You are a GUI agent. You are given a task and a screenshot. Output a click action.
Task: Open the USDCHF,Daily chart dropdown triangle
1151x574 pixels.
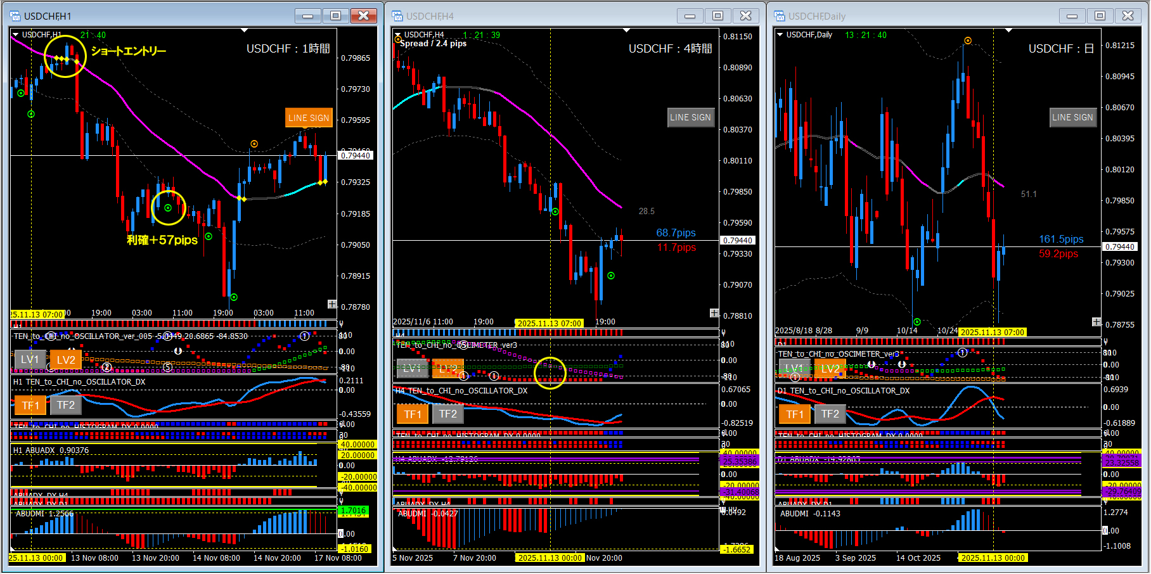tap(780, 35)
